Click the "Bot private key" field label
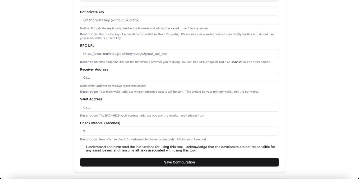Image resolution: width=359 pixels, height=179 pixels. [x=92, y=12]
